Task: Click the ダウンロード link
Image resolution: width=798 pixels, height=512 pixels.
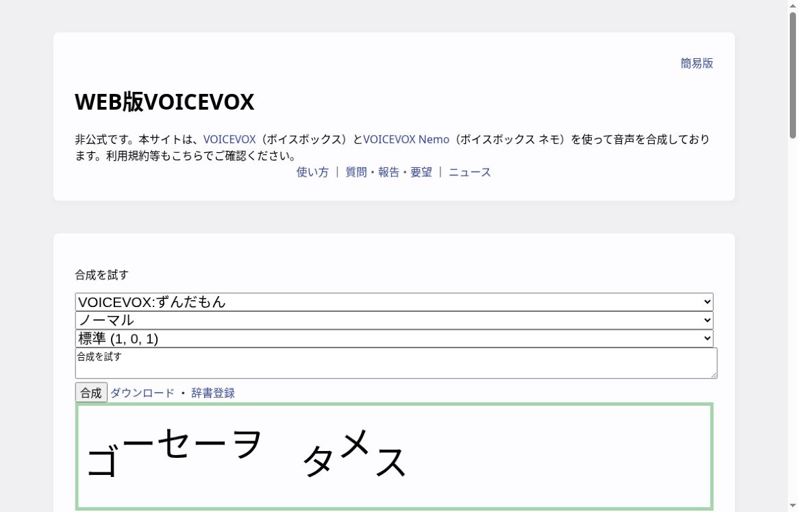Action: [x=142, y=393]
